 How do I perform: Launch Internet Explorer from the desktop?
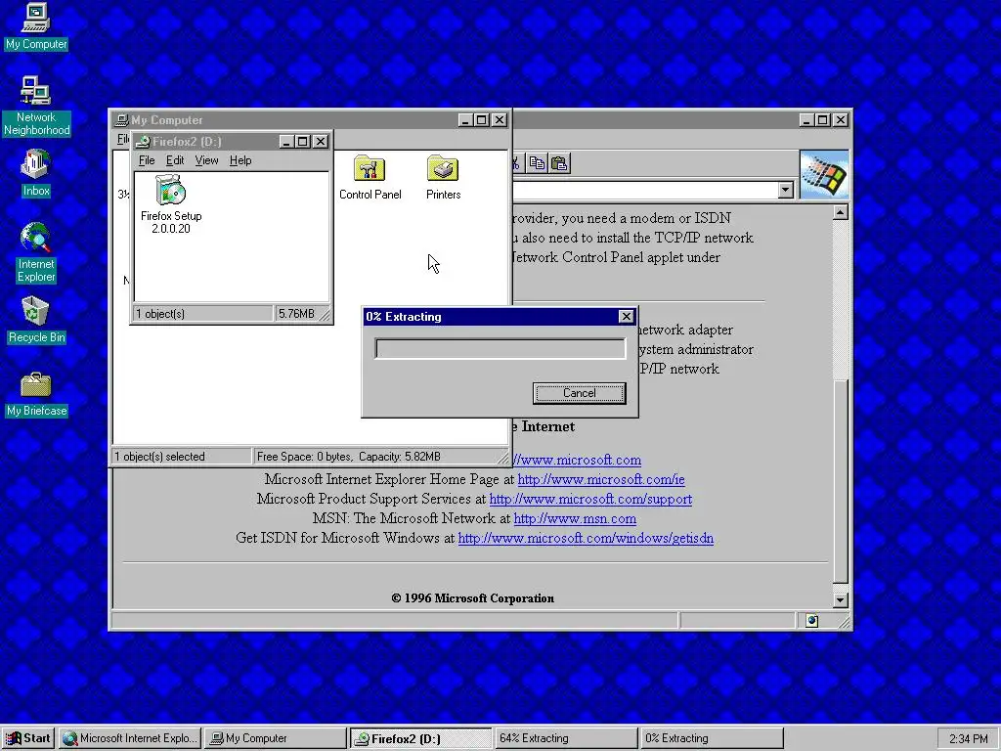click(36, 252)
